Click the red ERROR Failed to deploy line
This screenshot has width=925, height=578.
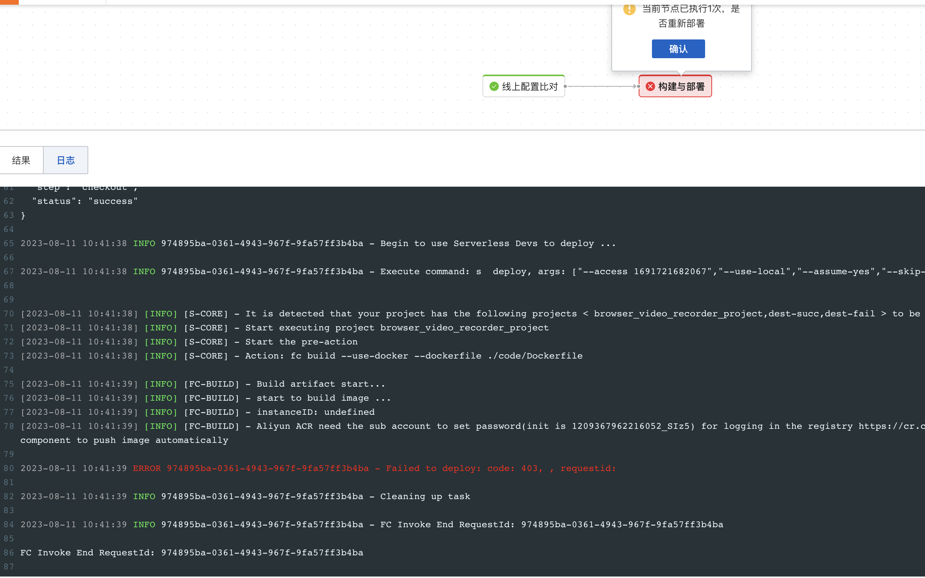[x=318, y=468]
